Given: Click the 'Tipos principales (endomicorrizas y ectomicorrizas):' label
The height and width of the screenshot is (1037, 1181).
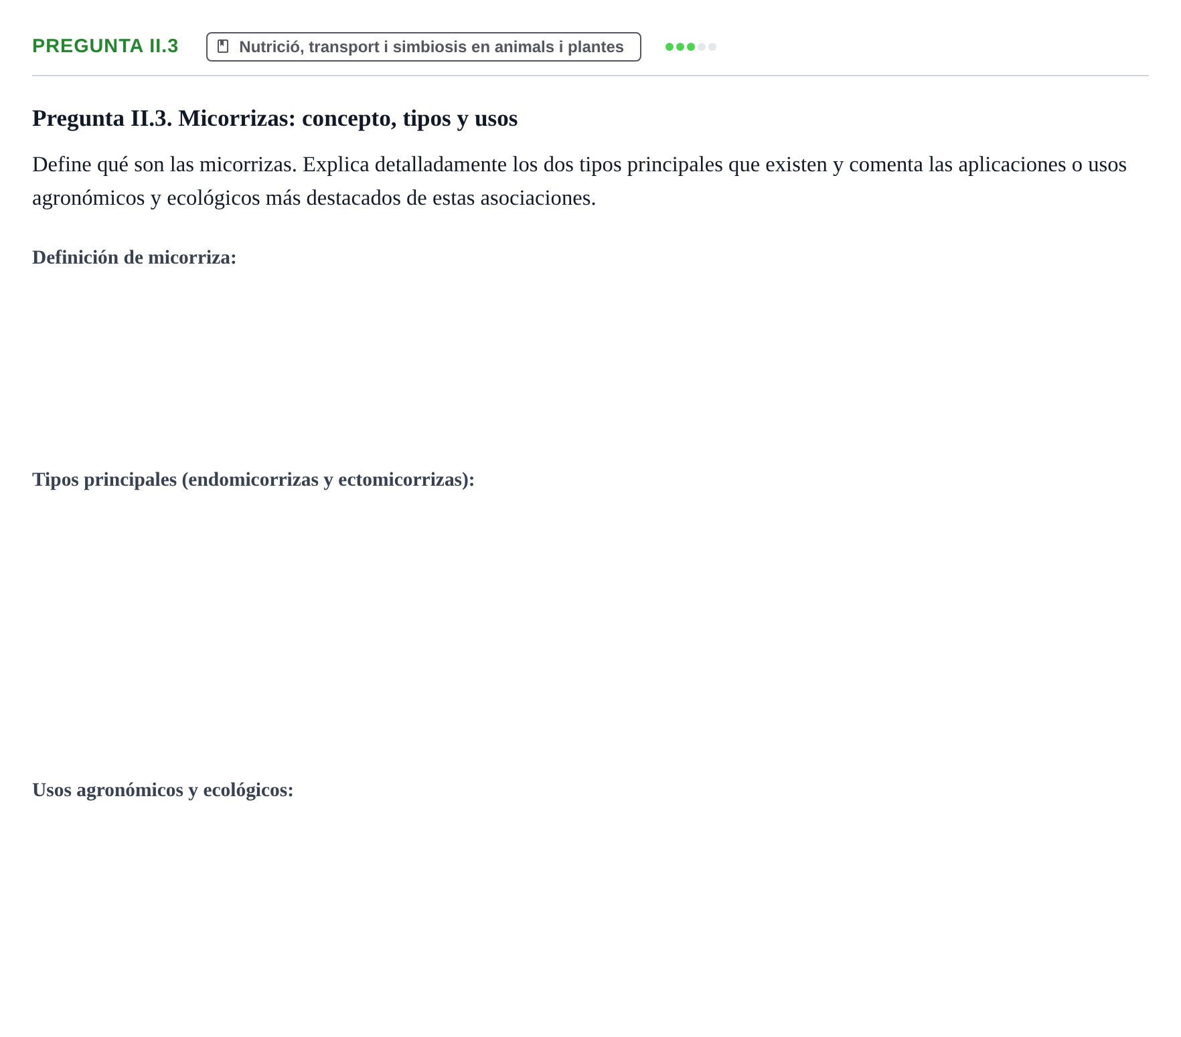Looking at the screenshot, I should point(253,480).
